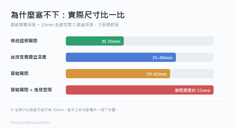Click the gray track right of the orange bar
The height and width of the screenshot is (128, 237).
pyautogui.click(x=192, y=73)
